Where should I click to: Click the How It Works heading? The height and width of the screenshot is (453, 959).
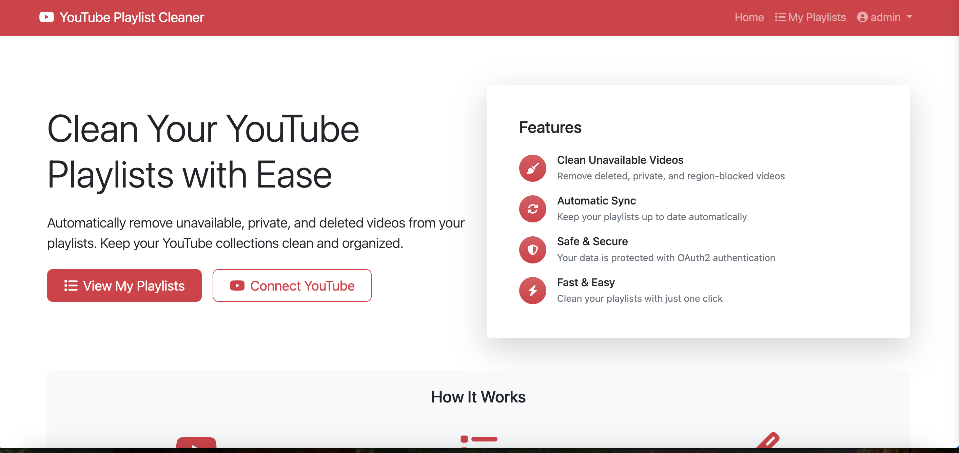point(478,397)
